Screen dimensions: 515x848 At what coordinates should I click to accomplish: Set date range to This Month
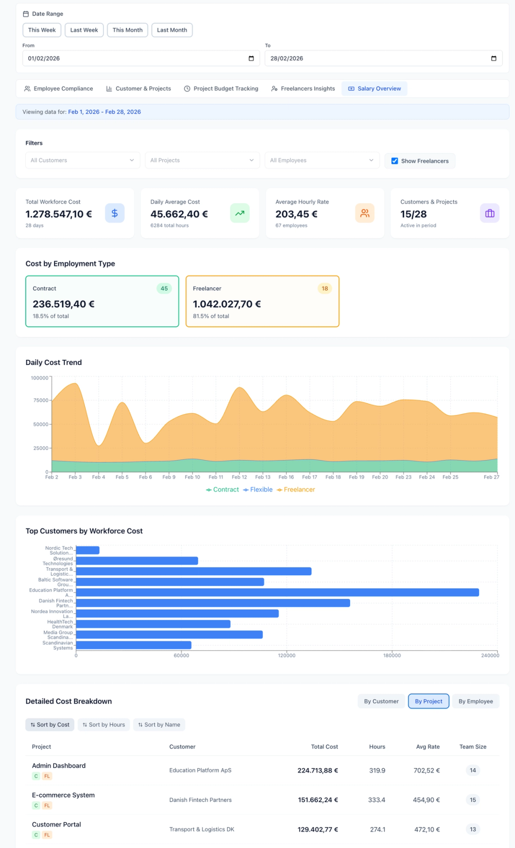[128, 30]
